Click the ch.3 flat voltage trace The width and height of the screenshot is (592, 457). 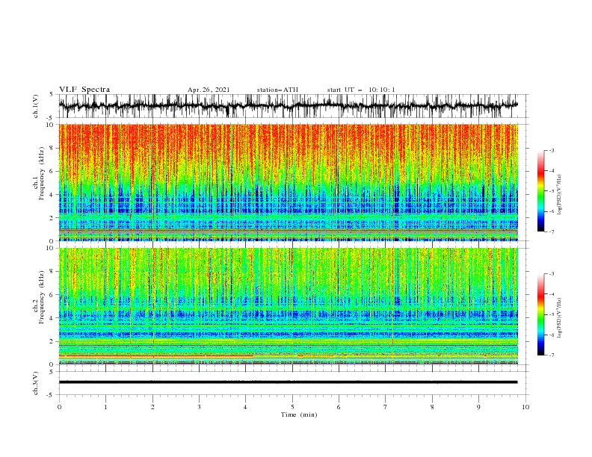[x=288, y=382]
